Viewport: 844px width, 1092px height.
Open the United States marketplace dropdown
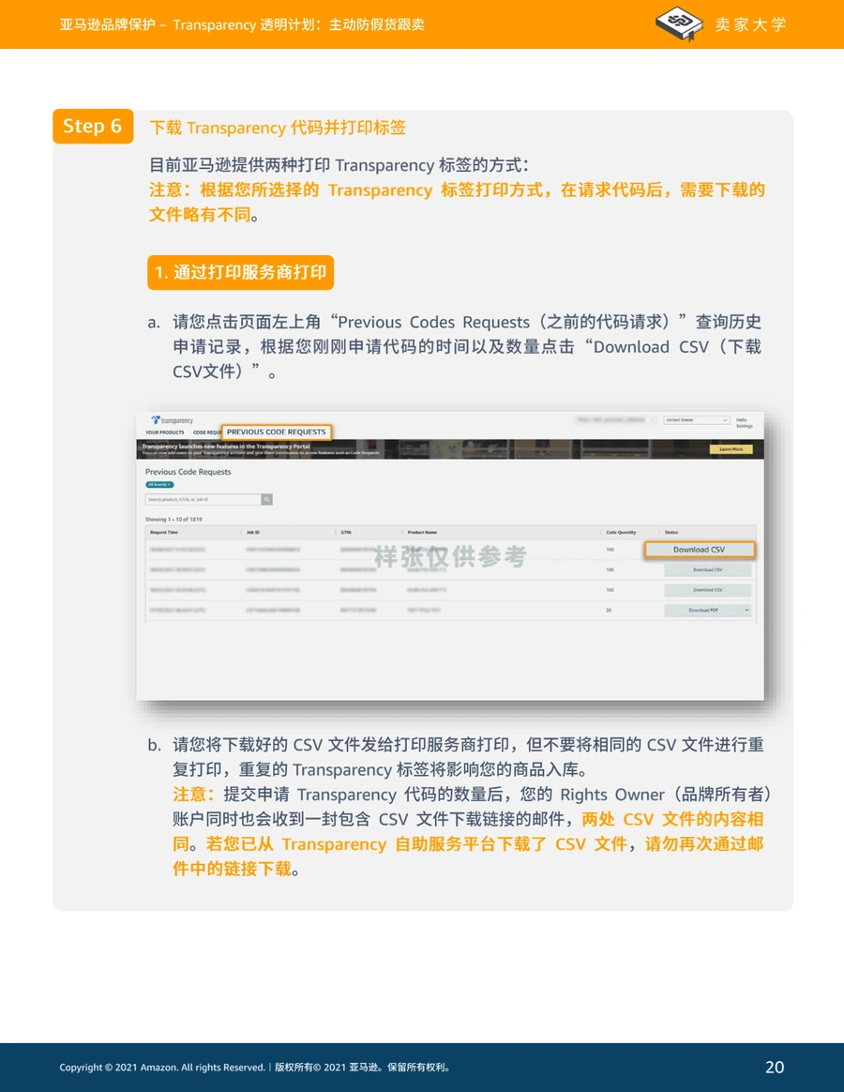coord(696,420)
